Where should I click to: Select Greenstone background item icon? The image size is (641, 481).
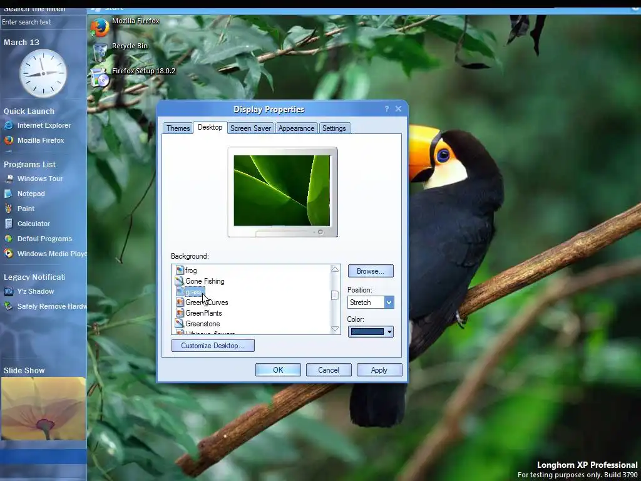coord(180,324)
